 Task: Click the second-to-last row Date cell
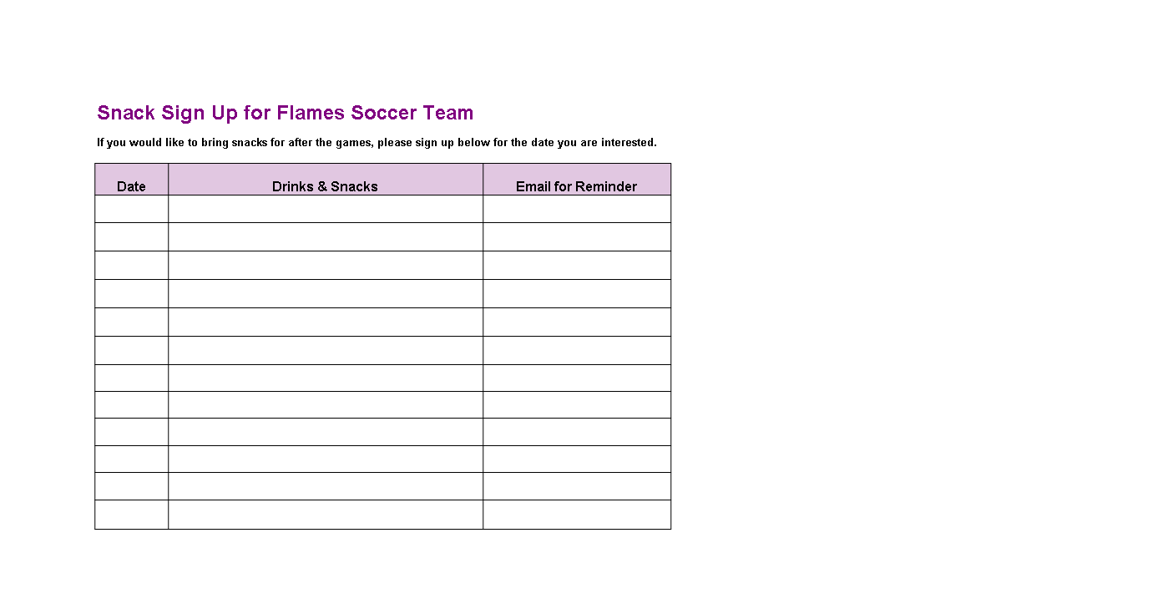(131, 486)
